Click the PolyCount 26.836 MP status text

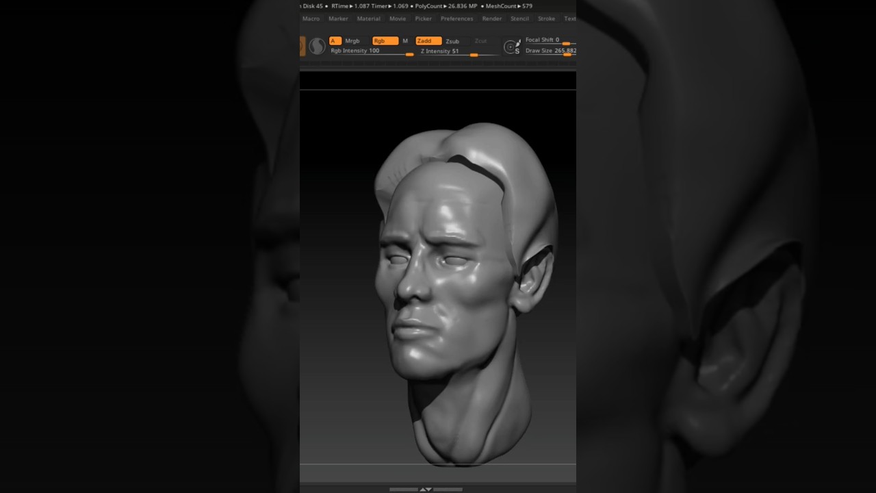click(x=446, y=6)
